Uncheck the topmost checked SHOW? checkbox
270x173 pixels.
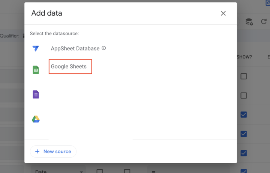244,115
